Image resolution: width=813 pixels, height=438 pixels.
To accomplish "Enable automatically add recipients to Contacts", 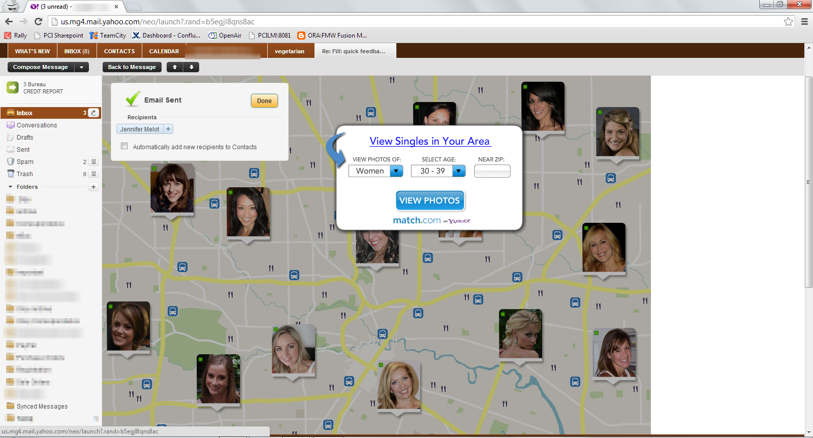I will point(124,146).
